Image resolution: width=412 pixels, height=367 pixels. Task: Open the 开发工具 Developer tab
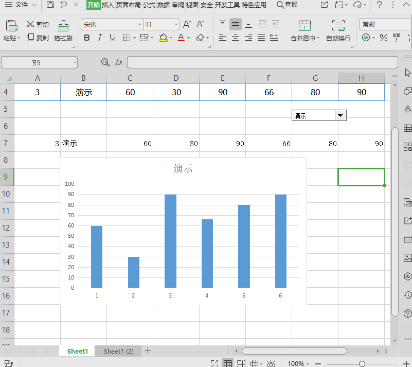pyautogui.click(x=227, y=5)
